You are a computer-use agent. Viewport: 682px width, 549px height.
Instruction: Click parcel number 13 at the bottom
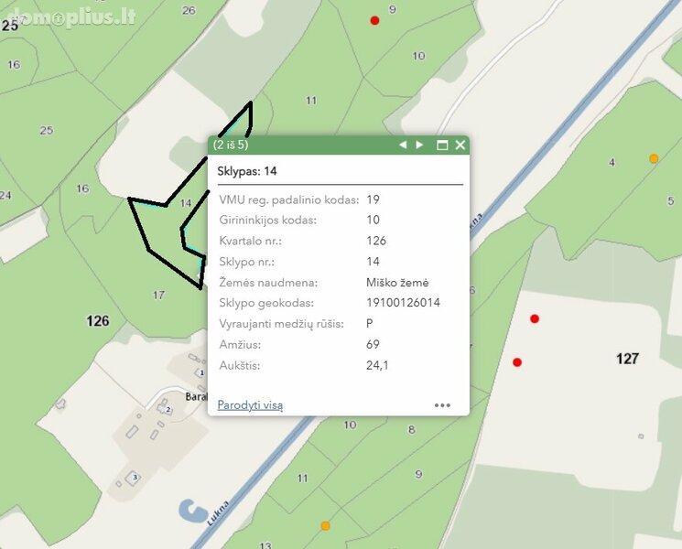[265, 544]
